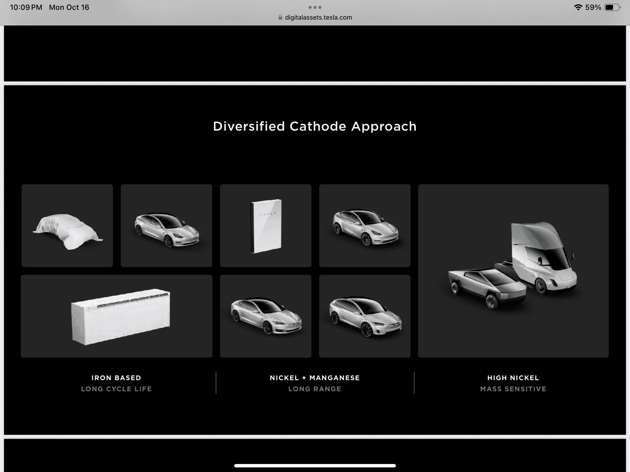630x472 pixels.
Task: Click the LONG CYCLE LIFE caption
Action: (116, 389)
